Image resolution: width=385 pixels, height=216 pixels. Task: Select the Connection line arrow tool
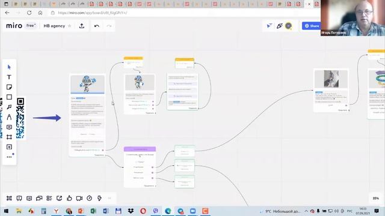tap(9, 107)
